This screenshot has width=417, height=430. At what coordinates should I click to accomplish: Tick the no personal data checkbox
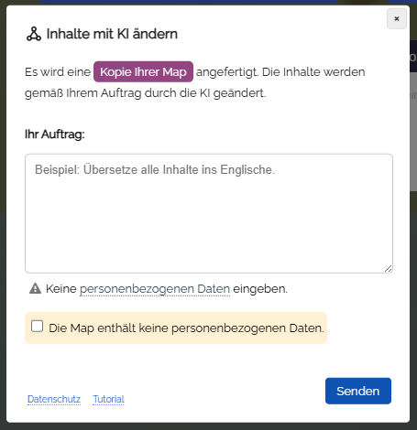click(x=37, y=326)
